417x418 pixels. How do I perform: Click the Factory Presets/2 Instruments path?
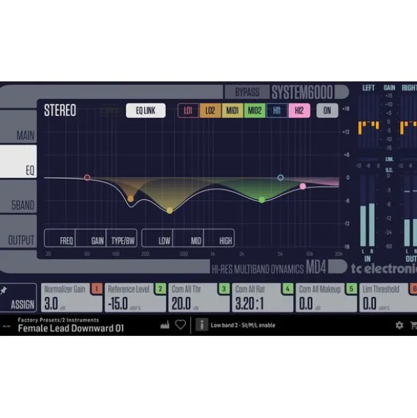[x=59, y=320]
